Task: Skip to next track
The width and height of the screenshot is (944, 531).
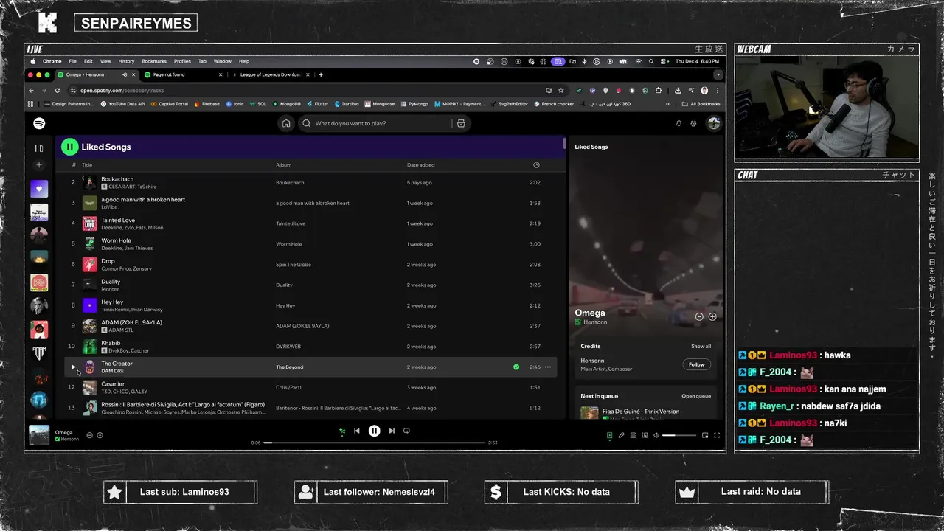Action: tap(392, 431)
